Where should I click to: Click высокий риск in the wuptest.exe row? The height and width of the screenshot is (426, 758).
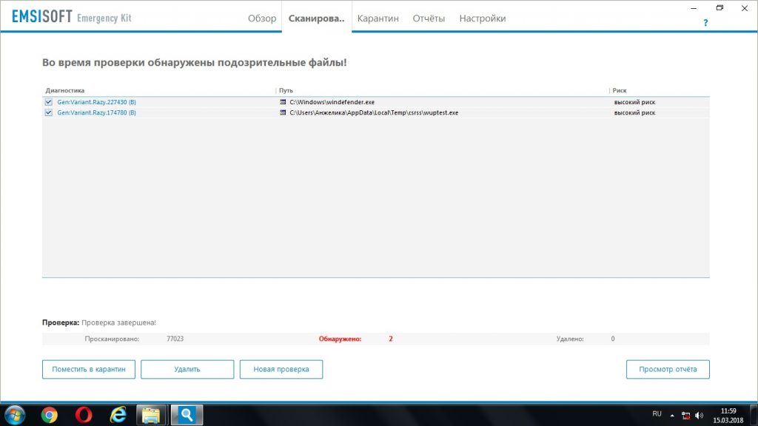point(634,112)
